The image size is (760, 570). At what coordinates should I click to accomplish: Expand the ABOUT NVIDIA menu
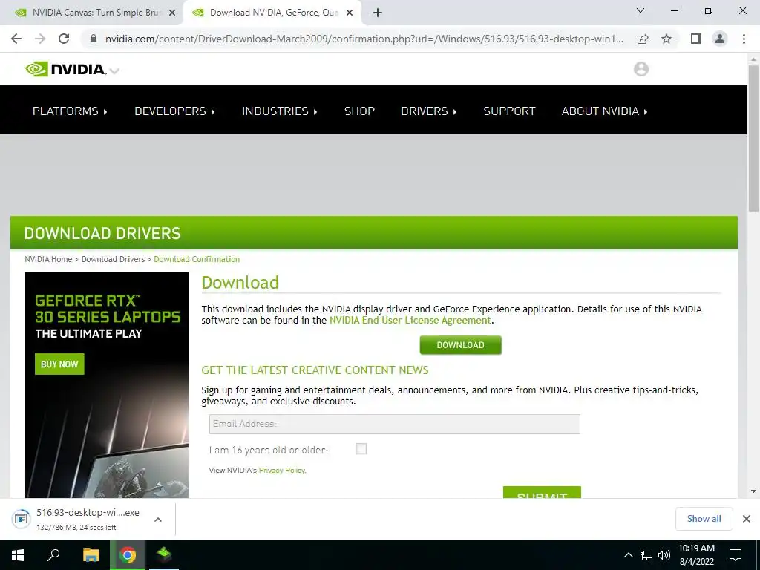coord(604,111)
